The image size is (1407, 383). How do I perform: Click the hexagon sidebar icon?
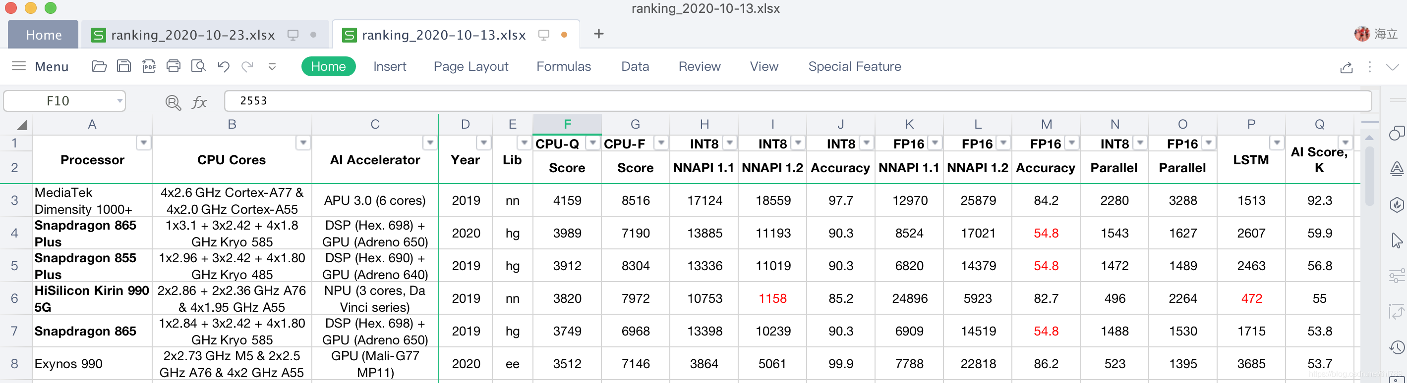click(x=1397, y=205)
